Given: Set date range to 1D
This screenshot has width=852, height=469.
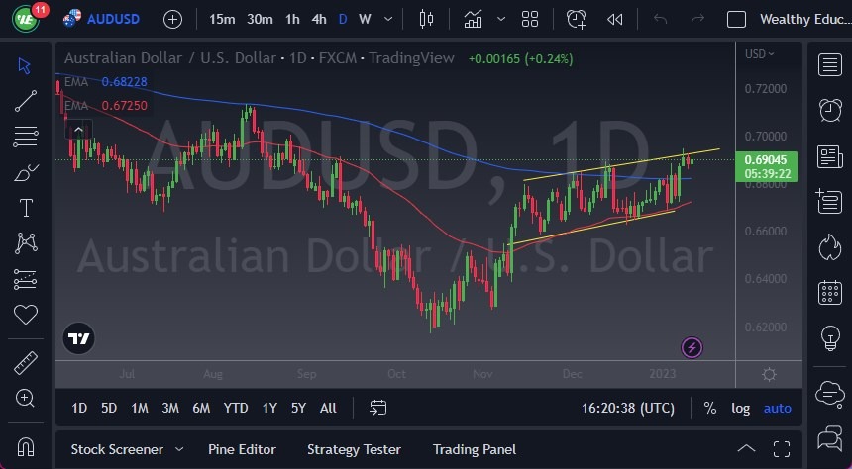Looking at the screenshot, I should pyautogui.click(x=79, y=408).
